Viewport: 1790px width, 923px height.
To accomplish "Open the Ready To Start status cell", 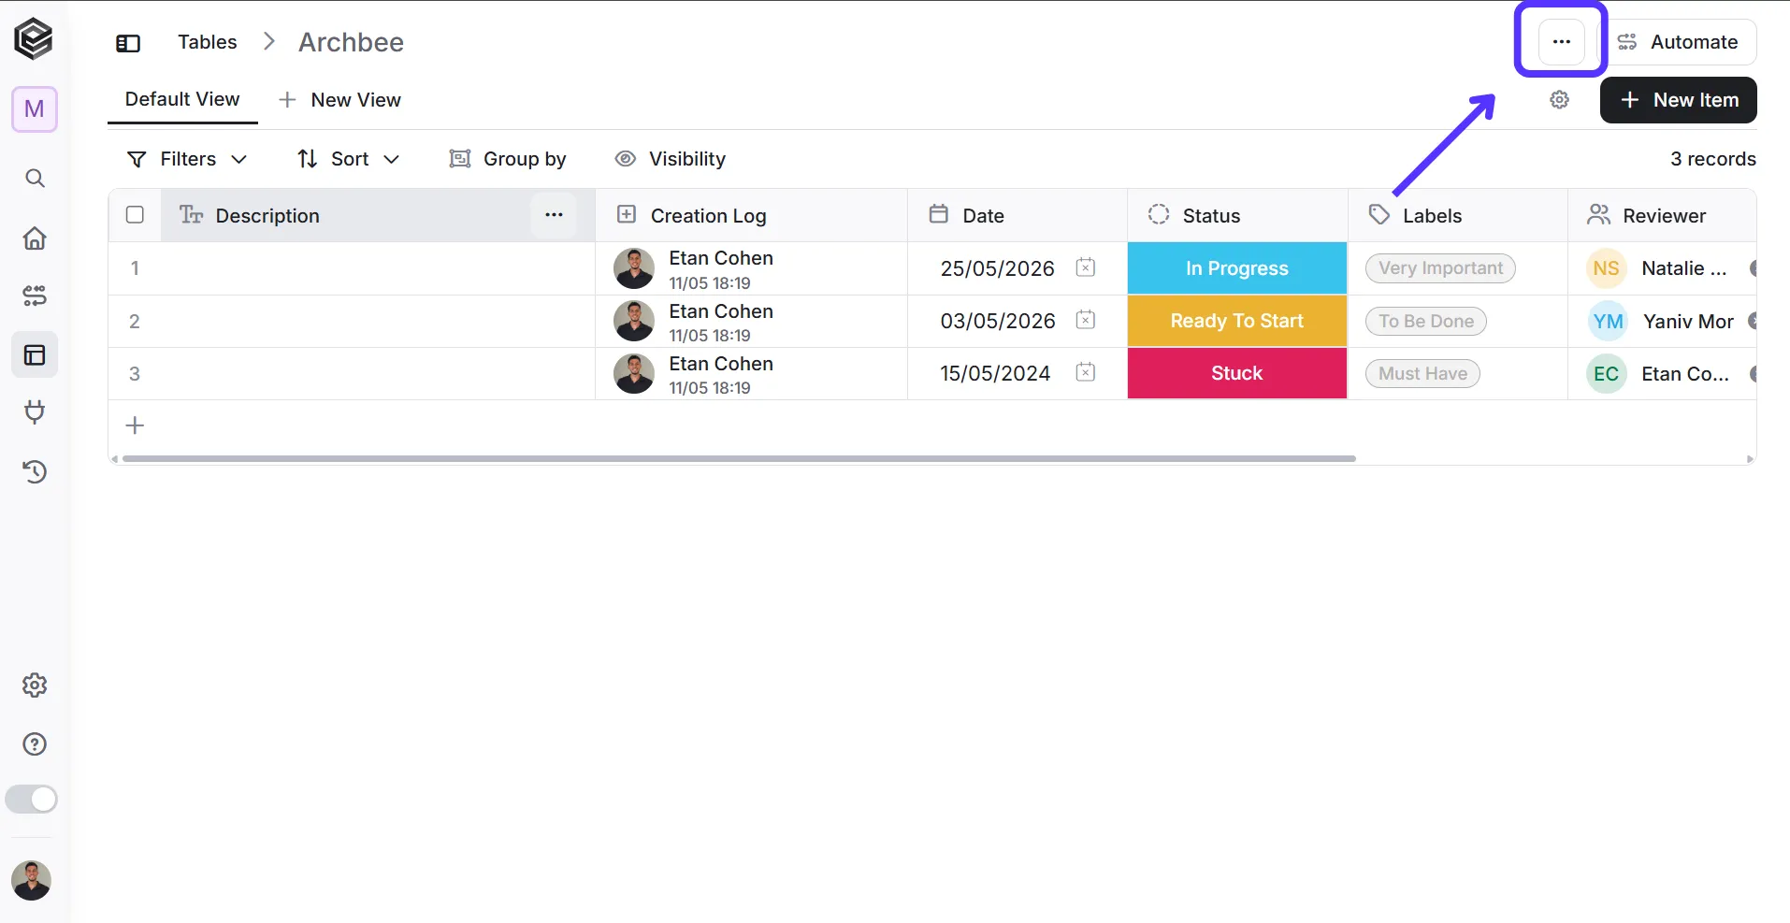I will 1236,321.
